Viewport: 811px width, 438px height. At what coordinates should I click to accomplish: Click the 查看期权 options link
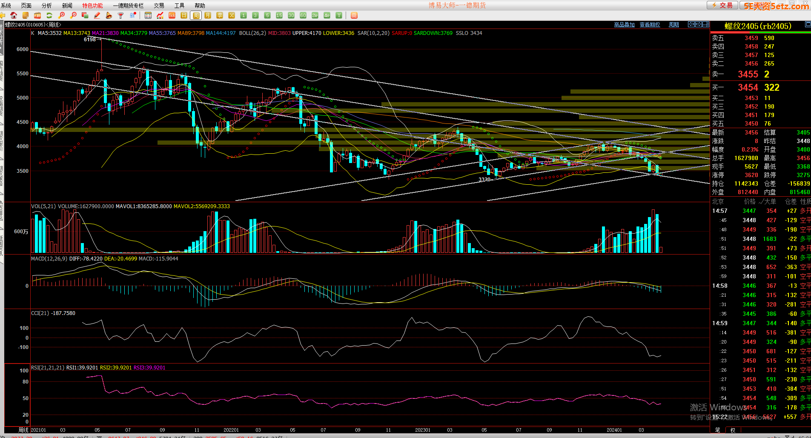click(650, 24)
